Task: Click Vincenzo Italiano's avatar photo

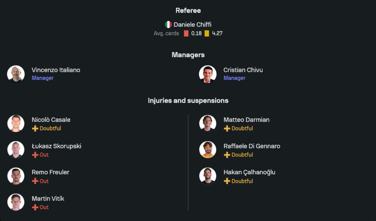Action: pyautogui.click(x=16, y=74)
